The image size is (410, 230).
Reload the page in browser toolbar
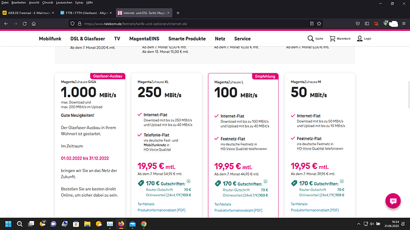click(24, 24)
